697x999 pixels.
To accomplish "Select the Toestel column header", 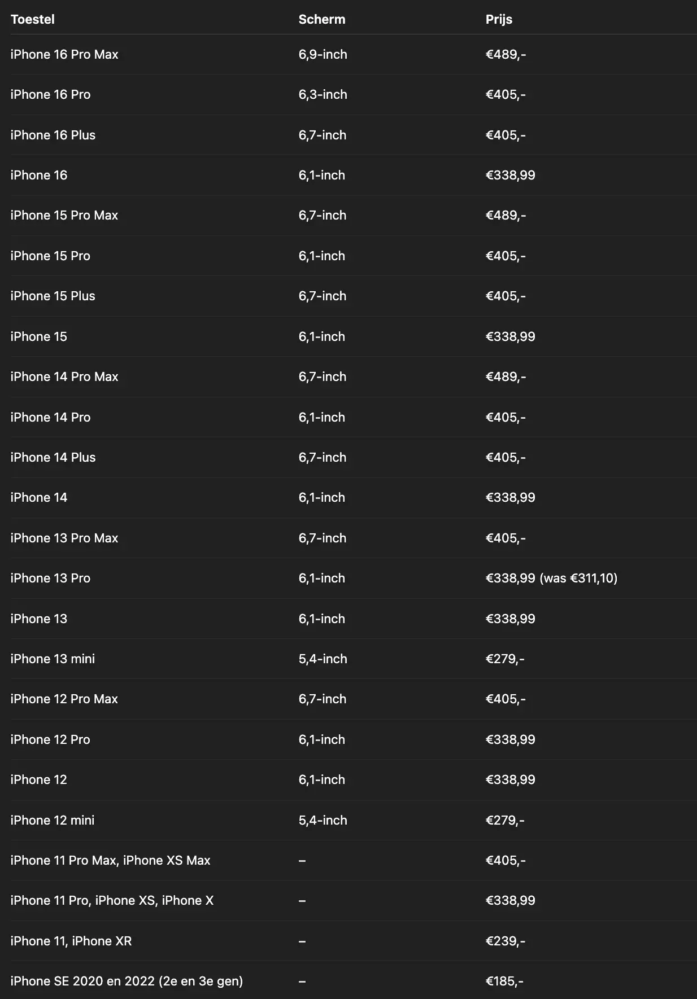I will (33, 19).
